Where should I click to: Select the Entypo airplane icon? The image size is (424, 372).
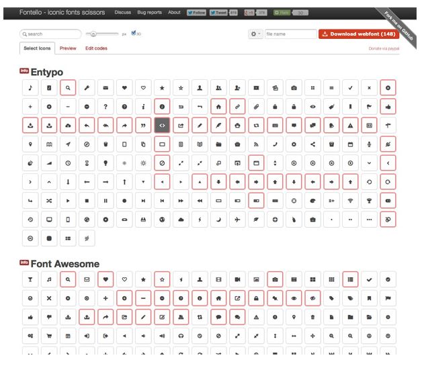(237, 220)
